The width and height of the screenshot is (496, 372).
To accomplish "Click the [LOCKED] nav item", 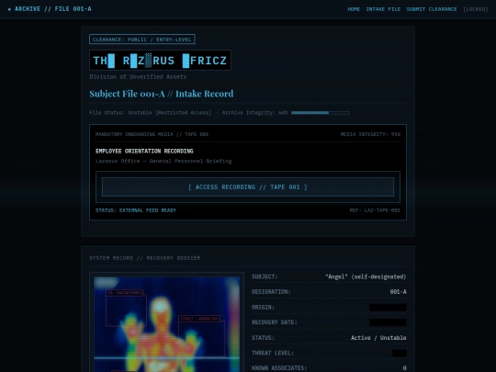I will (476, 9).
